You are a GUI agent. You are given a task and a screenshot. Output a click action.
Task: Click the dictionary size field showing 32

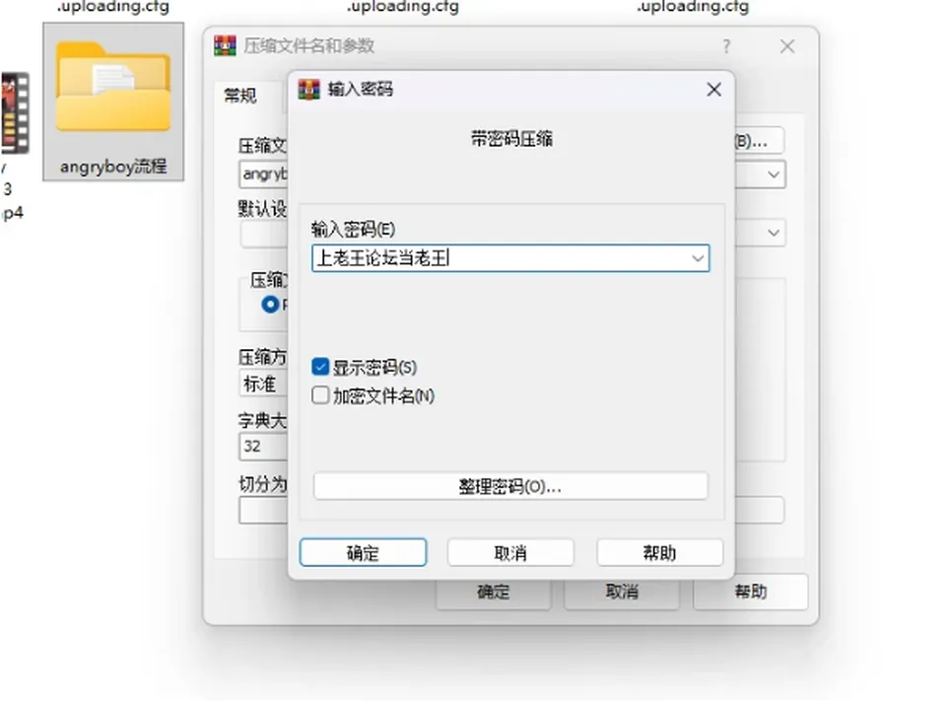coord(264,446)
